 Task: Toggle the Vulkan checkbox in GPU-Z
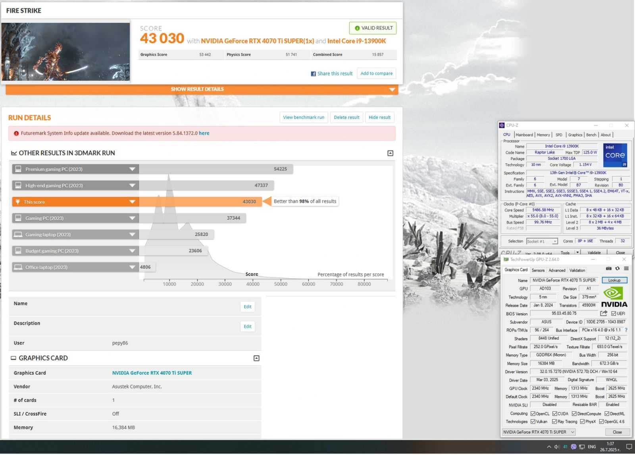[533, 422]
